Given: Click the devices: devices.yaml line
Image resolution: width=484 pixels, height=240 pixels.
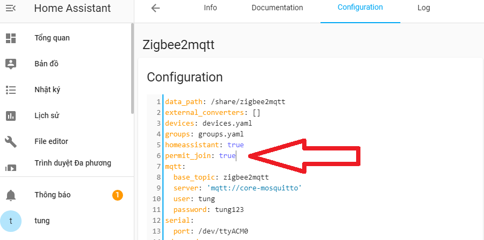Looking at the screenshot, I should [208, 124].
